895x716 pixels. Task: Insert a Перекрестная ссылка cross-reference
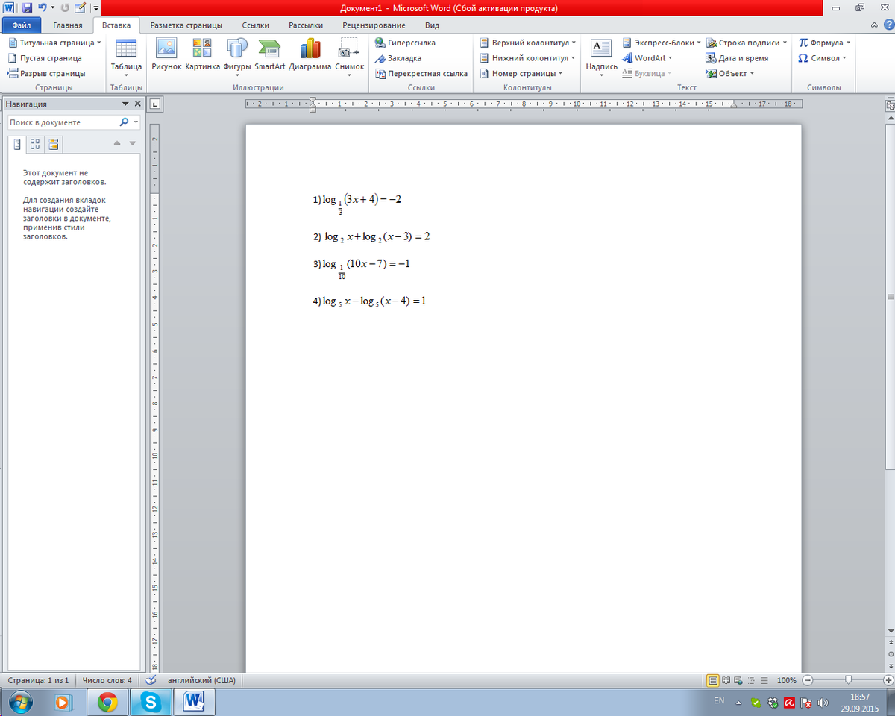point(421,74)
